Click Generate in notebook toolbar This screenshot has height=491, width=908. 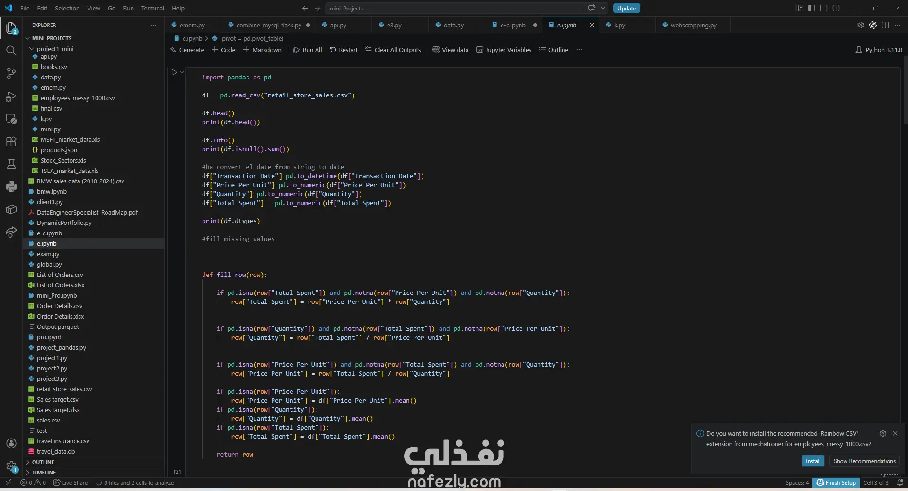(187, 50)
